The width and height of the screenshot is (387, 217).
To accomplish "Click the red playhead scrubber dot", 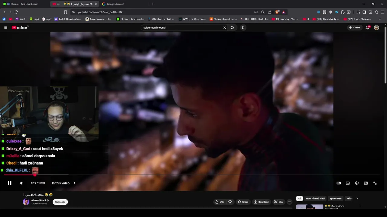I will point(35,175).
